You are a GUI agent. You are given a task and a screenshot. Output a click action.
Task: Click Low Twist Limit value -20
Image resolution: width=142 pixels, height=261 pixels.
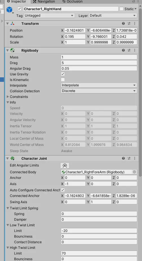click(99, 231)
